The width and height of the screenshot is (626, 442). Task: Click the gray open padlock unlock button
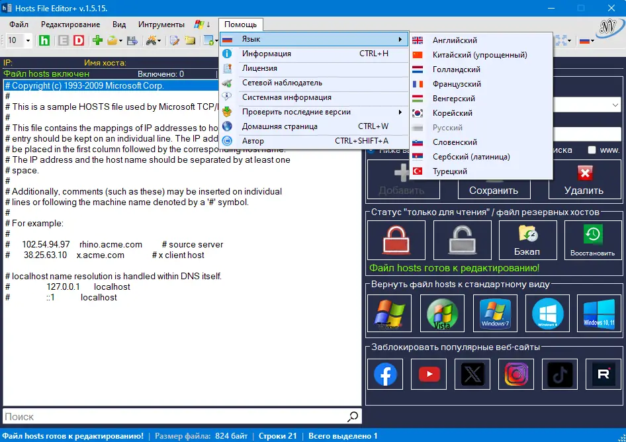coord(463,240)
